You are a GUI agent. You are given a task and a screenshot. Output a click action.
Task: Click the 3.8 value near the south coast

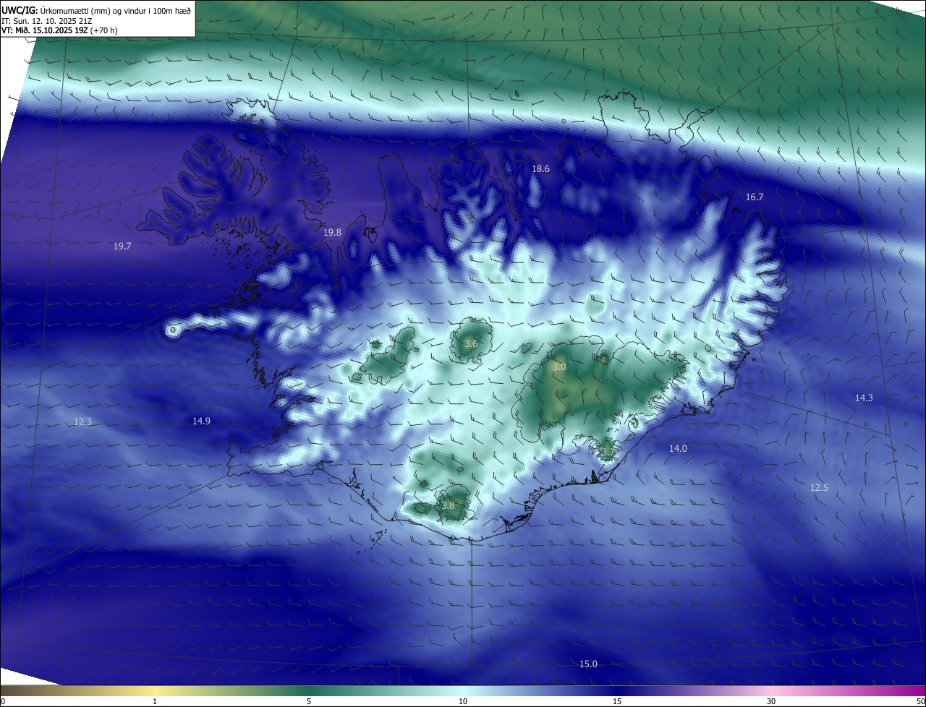pyautogui.click(x=448, y=505)
